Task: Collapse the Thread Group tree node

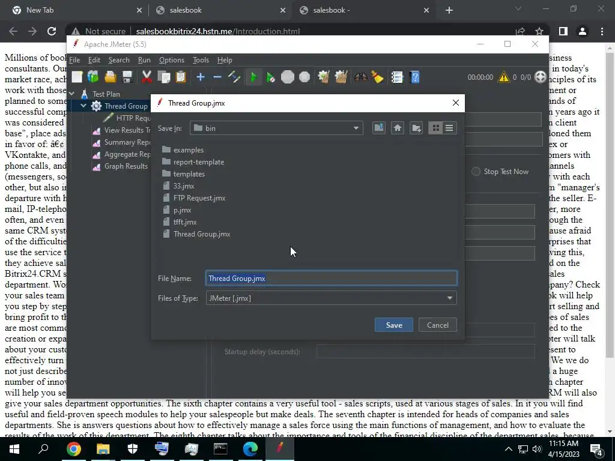Action: point(83,106)
